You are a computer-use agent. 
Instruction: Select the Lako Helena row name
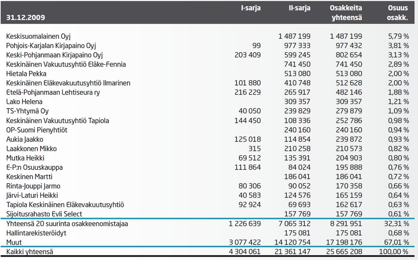click(x=24, y=101)
